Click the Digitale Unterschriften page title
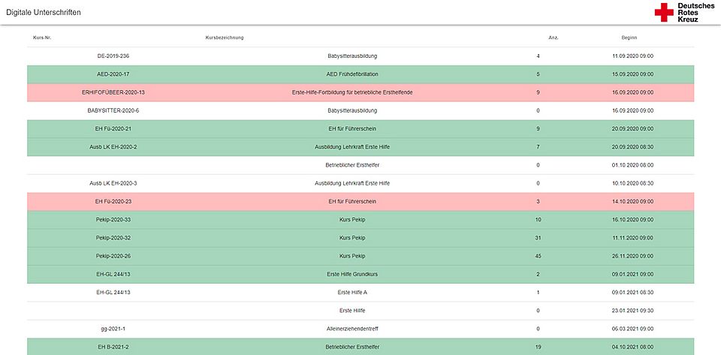721x355 pixels. (44, 14)
